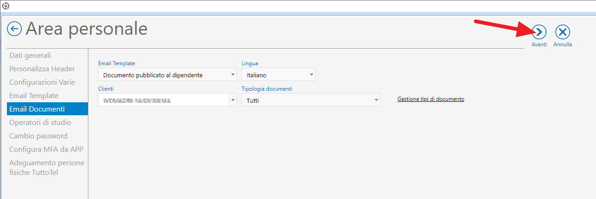Click the Email Template field label

coord(117,63)
